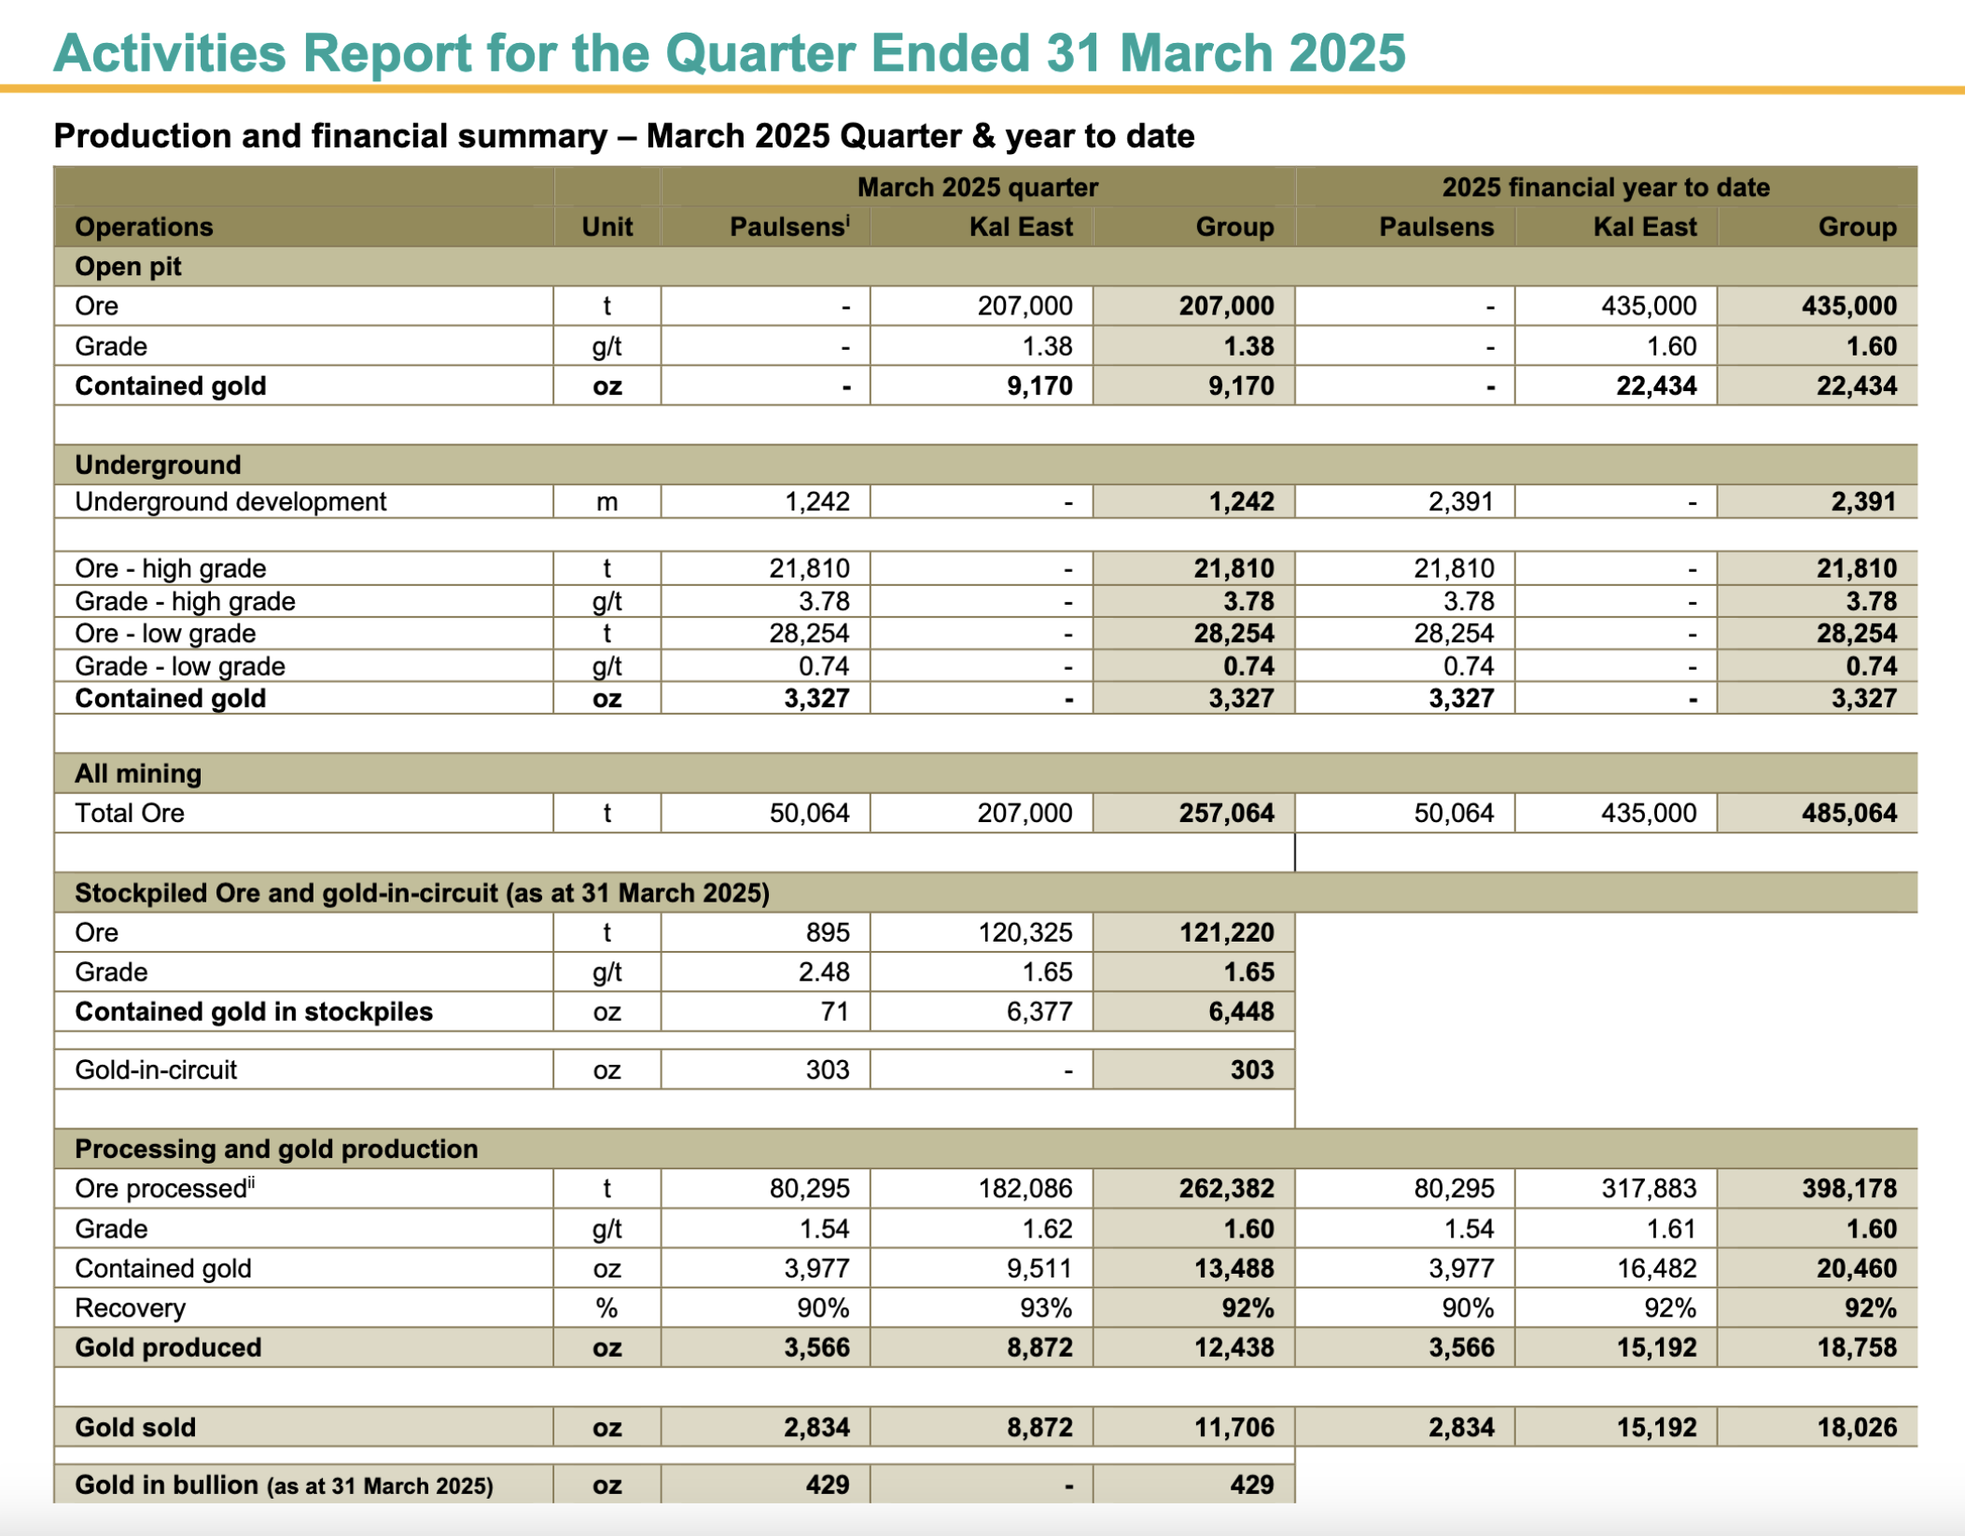Select the 'm' unit in Underground development row

point(606,502)
